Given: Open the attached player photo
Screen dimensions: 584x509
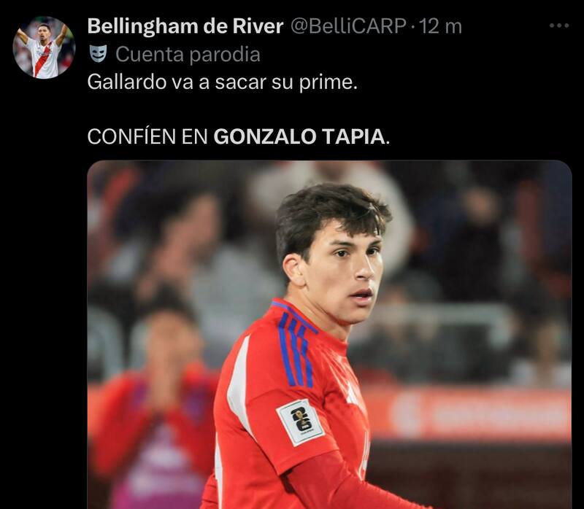Looking at the screenshot, I should pos(329,335).
